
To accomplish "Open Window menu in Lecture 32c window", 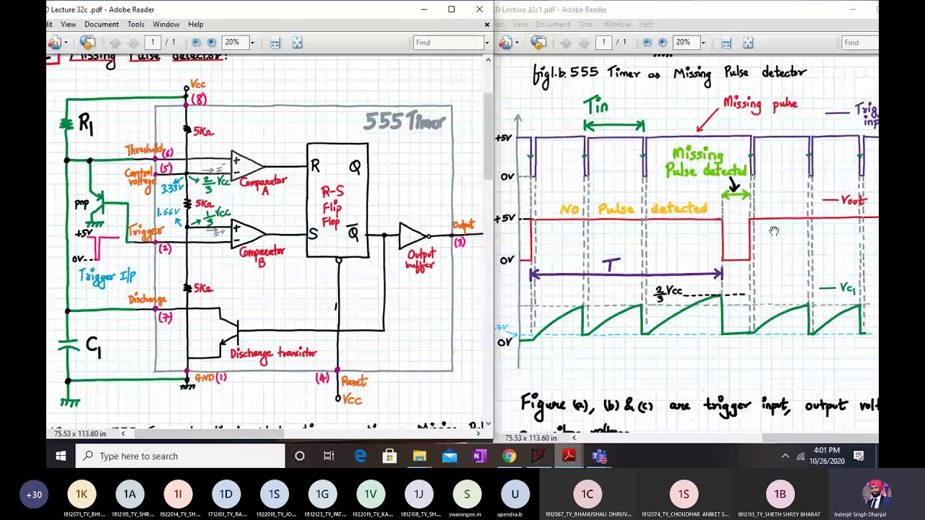I will [x=166, y=25].
